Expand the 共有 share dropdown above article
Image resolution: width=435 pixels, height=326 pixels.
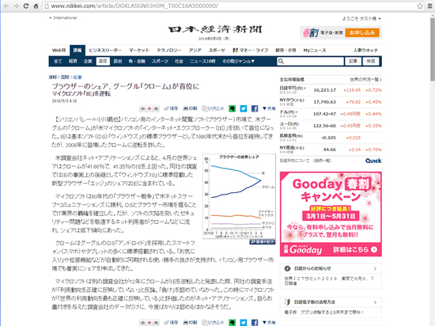269,108
